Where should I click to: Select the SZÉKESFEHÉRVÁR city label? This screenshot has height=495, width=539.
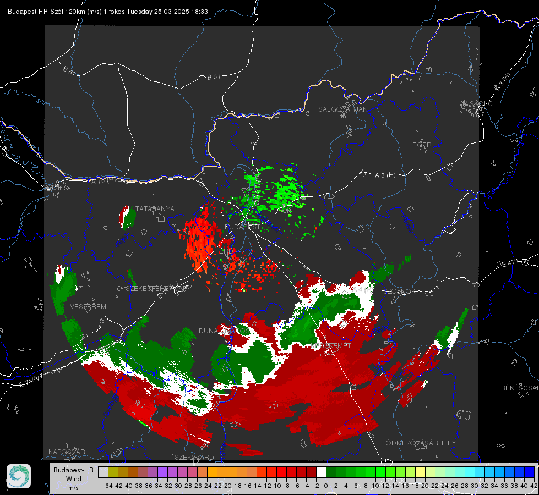(157, 289)
